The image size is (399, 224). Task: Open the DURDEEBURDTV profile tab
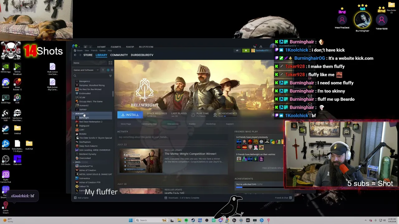[142, 55]
